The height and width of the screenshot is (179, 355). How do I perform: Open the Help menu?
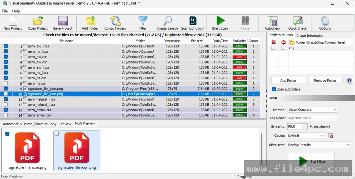coord(16,11)
